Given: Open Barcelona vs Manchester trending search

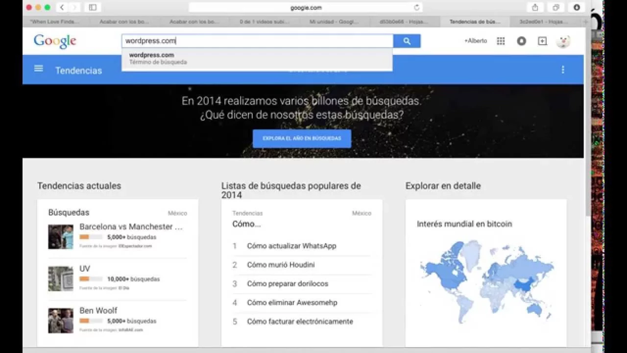Looking at the screenshot, I should (131, 227).
